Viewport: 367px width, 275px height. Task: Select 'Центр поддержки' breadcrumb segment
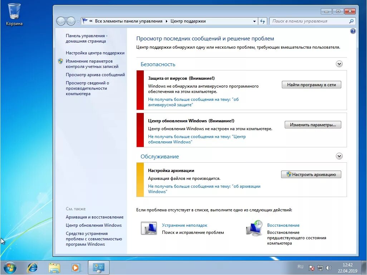pyautogui.click(x=188, y=21)
